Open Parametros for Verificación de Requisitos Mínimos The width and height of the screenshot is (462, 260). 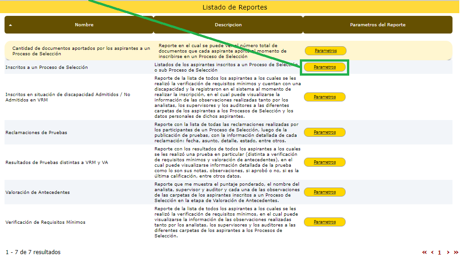tap(325, 222)
